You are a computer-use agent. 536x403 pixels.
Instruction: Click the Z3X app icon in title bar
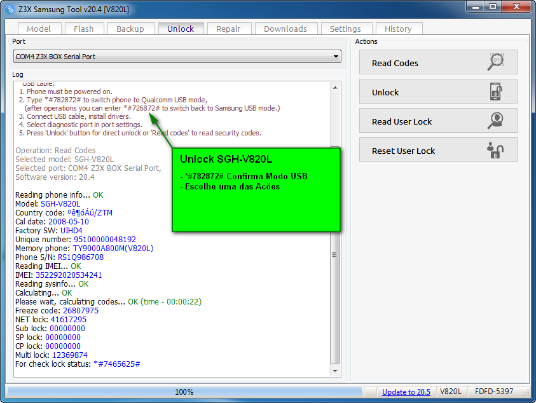10,10
